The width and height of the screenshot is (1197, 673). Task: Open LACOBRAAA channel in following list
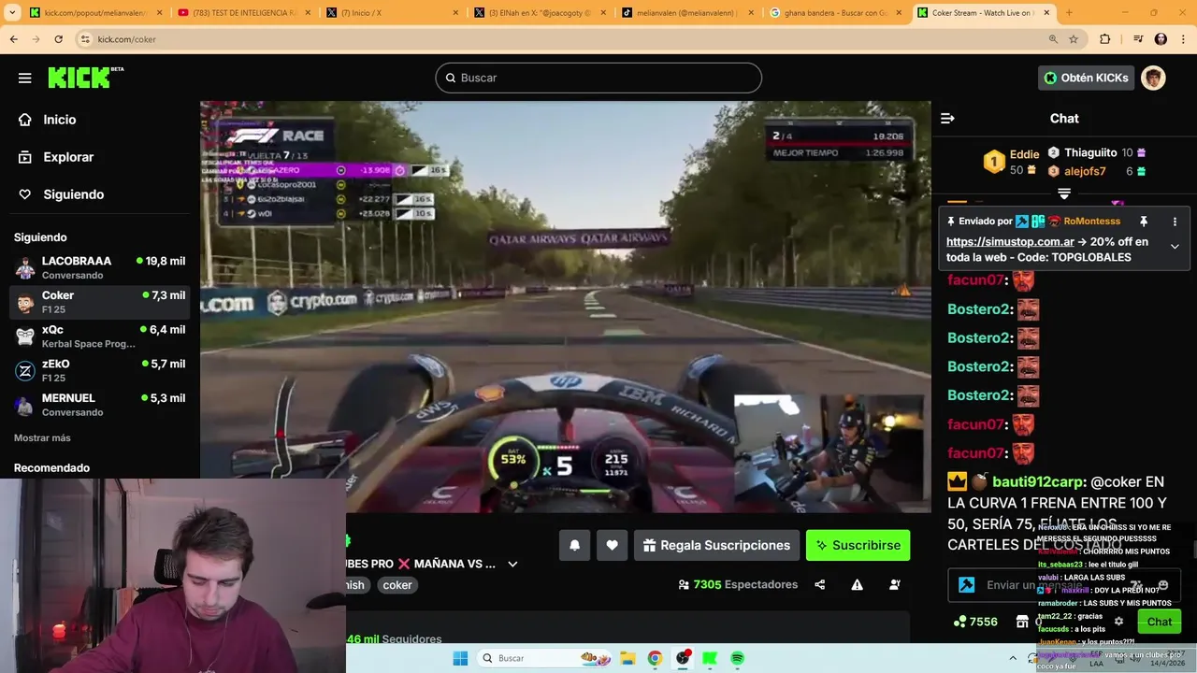click(x=100, y=267)
